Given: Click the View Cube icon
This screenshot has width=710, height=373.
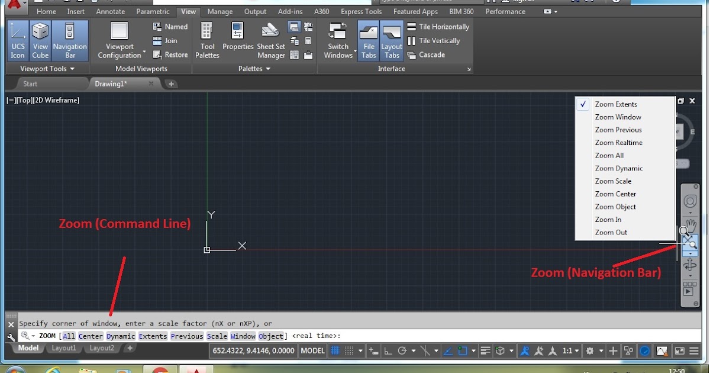Looking at the screenshot, I should (40, 37).
